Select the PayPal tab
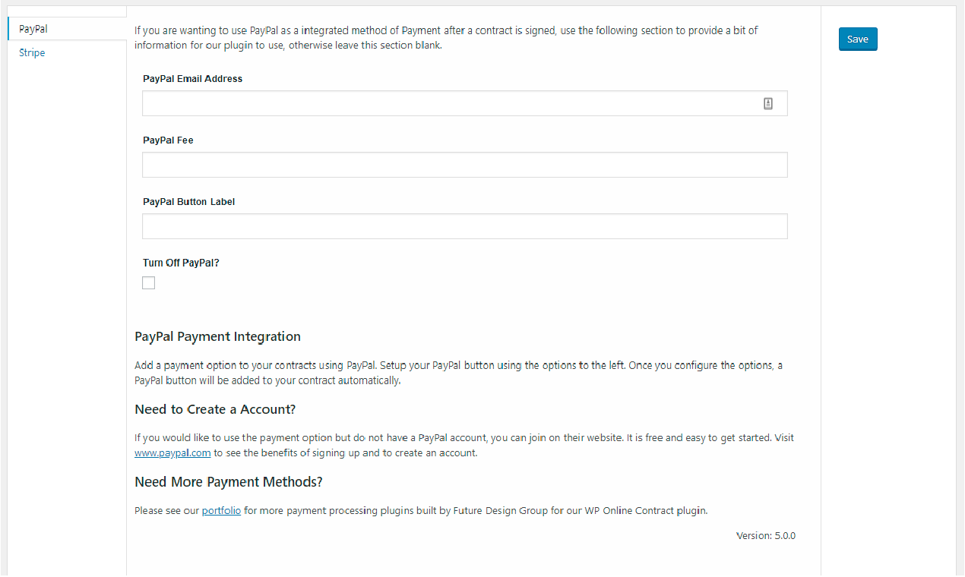965x577 pixels. point(32,28)
